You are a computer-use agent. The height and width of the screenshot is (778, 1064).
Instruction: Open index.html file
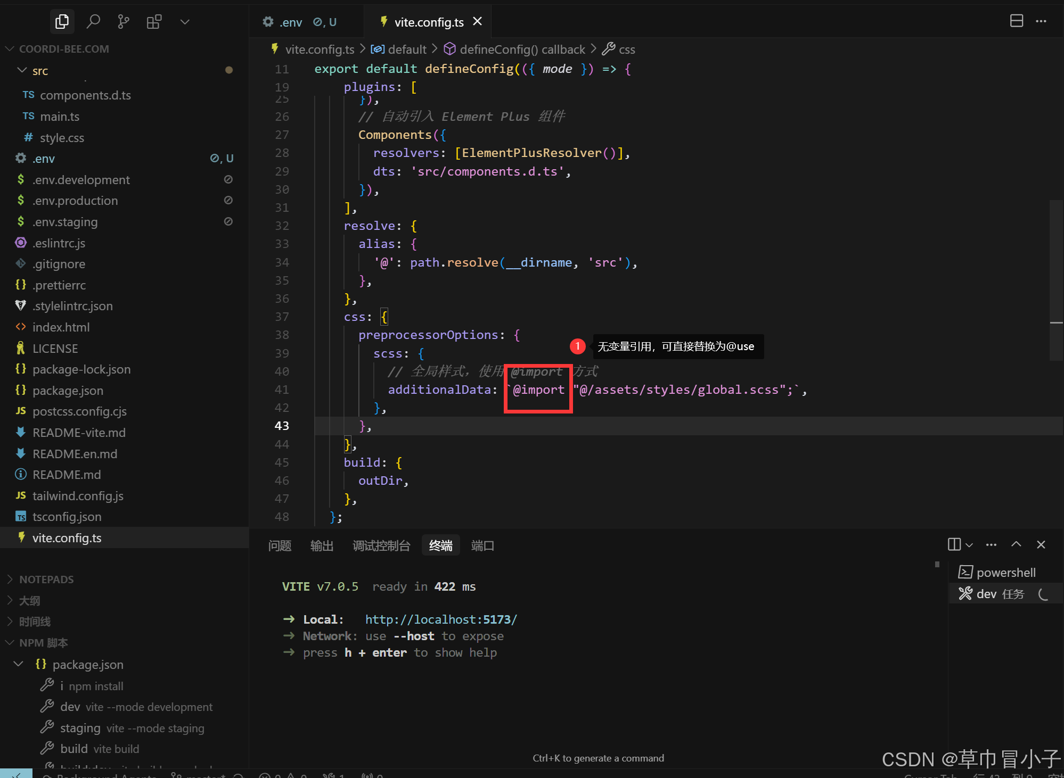[x=125, y=327]
